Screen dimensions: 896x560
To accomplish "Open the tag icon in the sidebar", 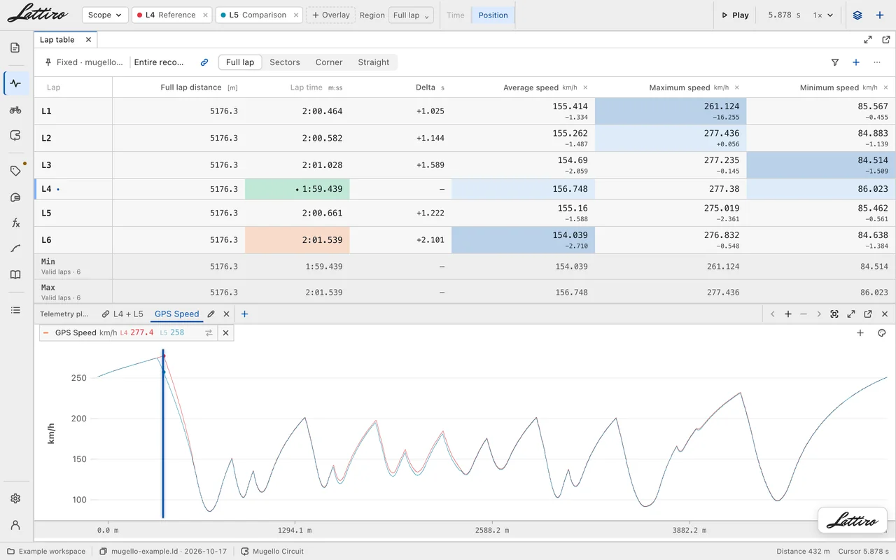I will [x=15, y=171].
